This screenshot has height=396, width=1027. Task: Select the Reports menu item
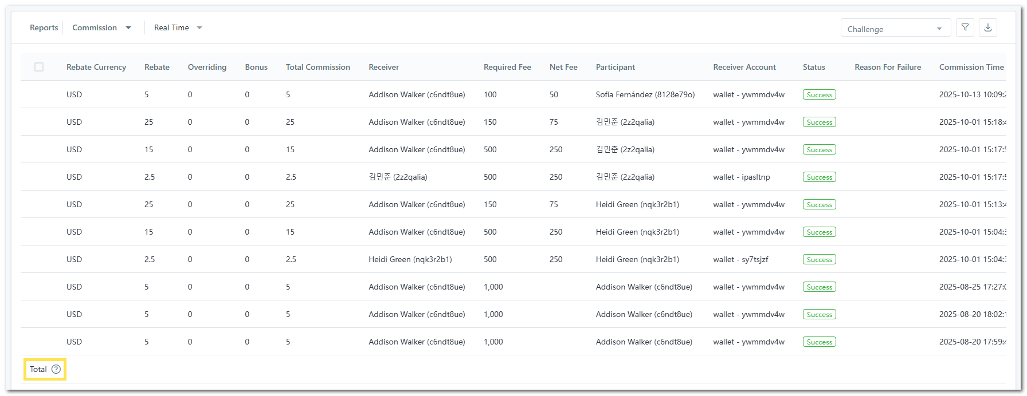44,27
